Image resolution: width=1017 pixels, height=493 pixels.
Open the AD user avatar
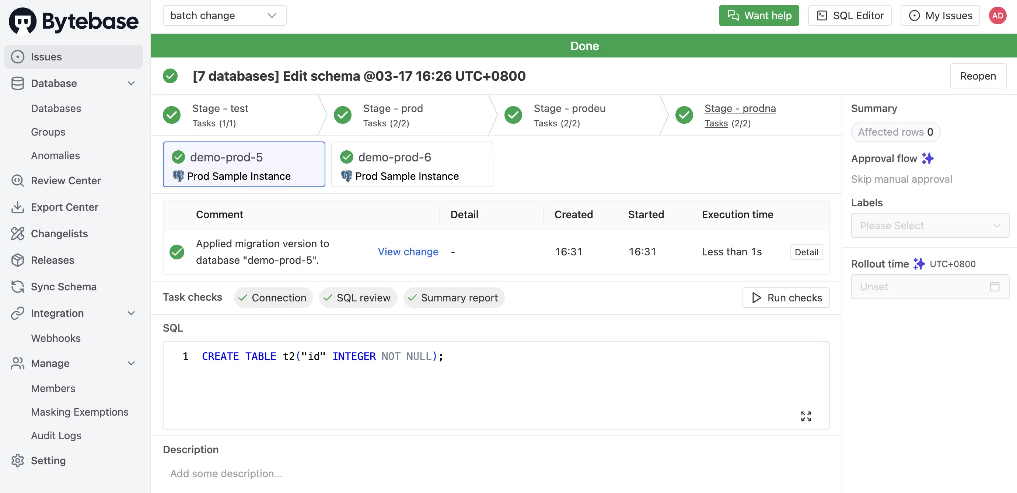click(997, 15)
